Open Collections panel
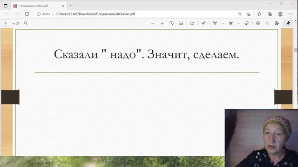Viewport: 298px width, 167px height. click(x=270, y=14)
